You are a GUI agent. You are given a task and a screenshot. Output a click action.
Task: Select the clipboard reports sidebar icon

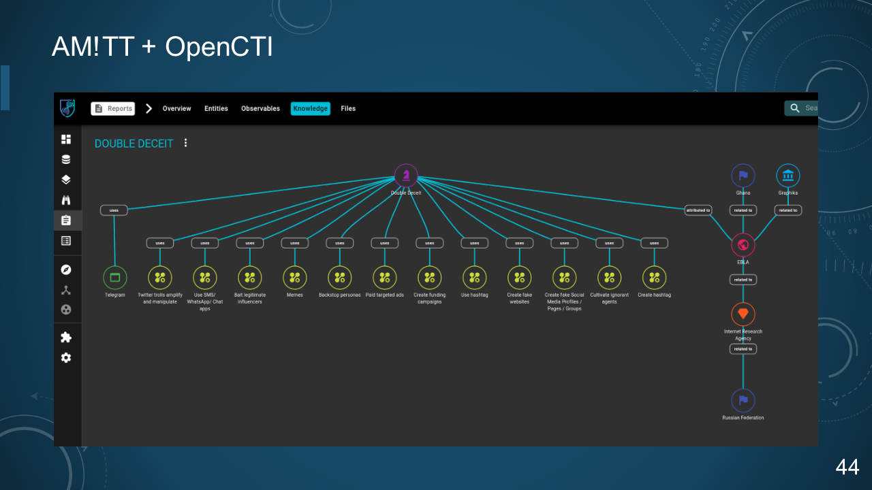tap(66, 220)
